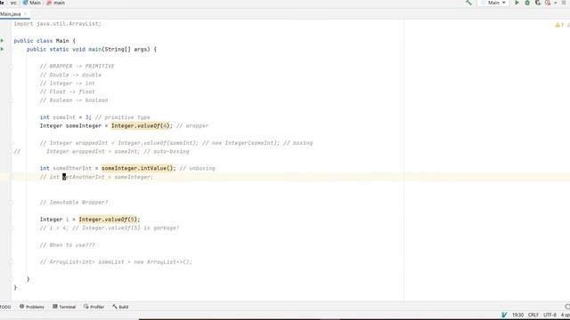Click the Build hammer icon in bottom bar
This screenshot has width=570, height=320.
(x=115, y=307)
